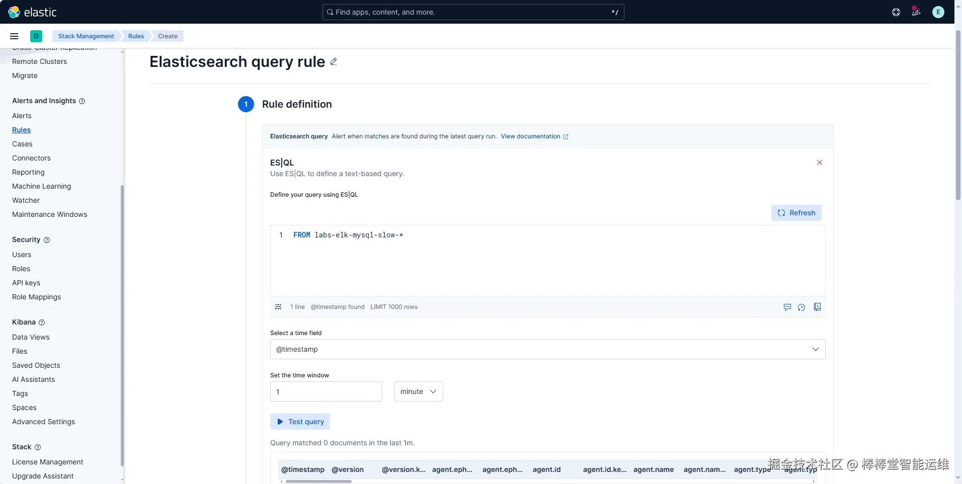Open the user profile avatar E
This screenshot has height=484, width=962.
pos(938,12)
